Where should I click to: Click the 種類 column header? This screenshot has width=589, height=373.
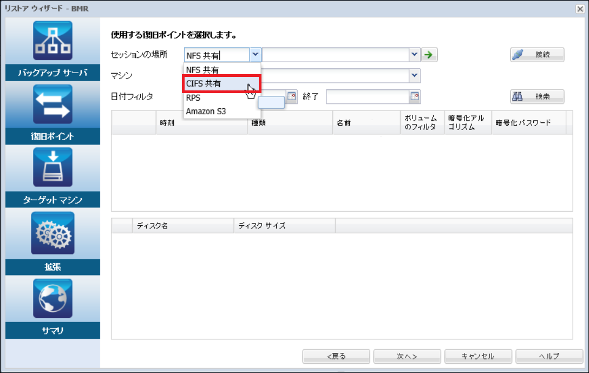point(290,122)
